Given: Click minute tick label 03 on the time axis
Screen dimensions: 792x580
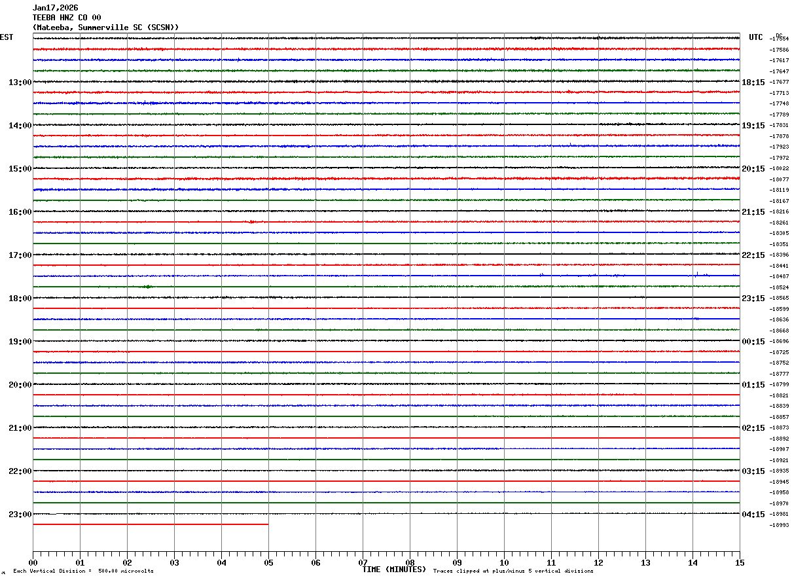Looking at the screenshot, I should [x=174, y=563].
